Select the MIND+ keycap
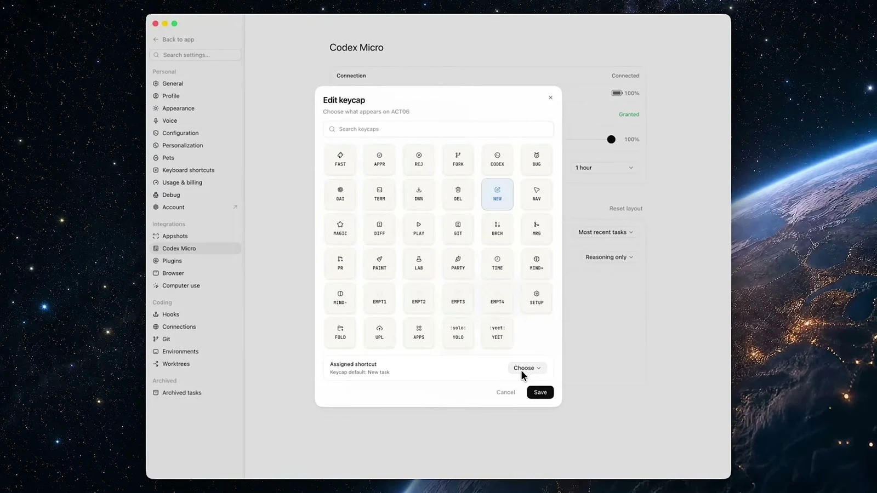Image resolution: width=877 pixels, height=493 pixels. click(x=537, y=263)
